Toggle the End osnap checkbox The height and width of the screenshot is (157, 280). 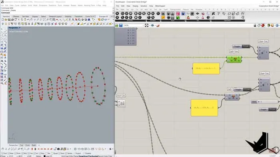pyautogui.click(x=2, y=153)
